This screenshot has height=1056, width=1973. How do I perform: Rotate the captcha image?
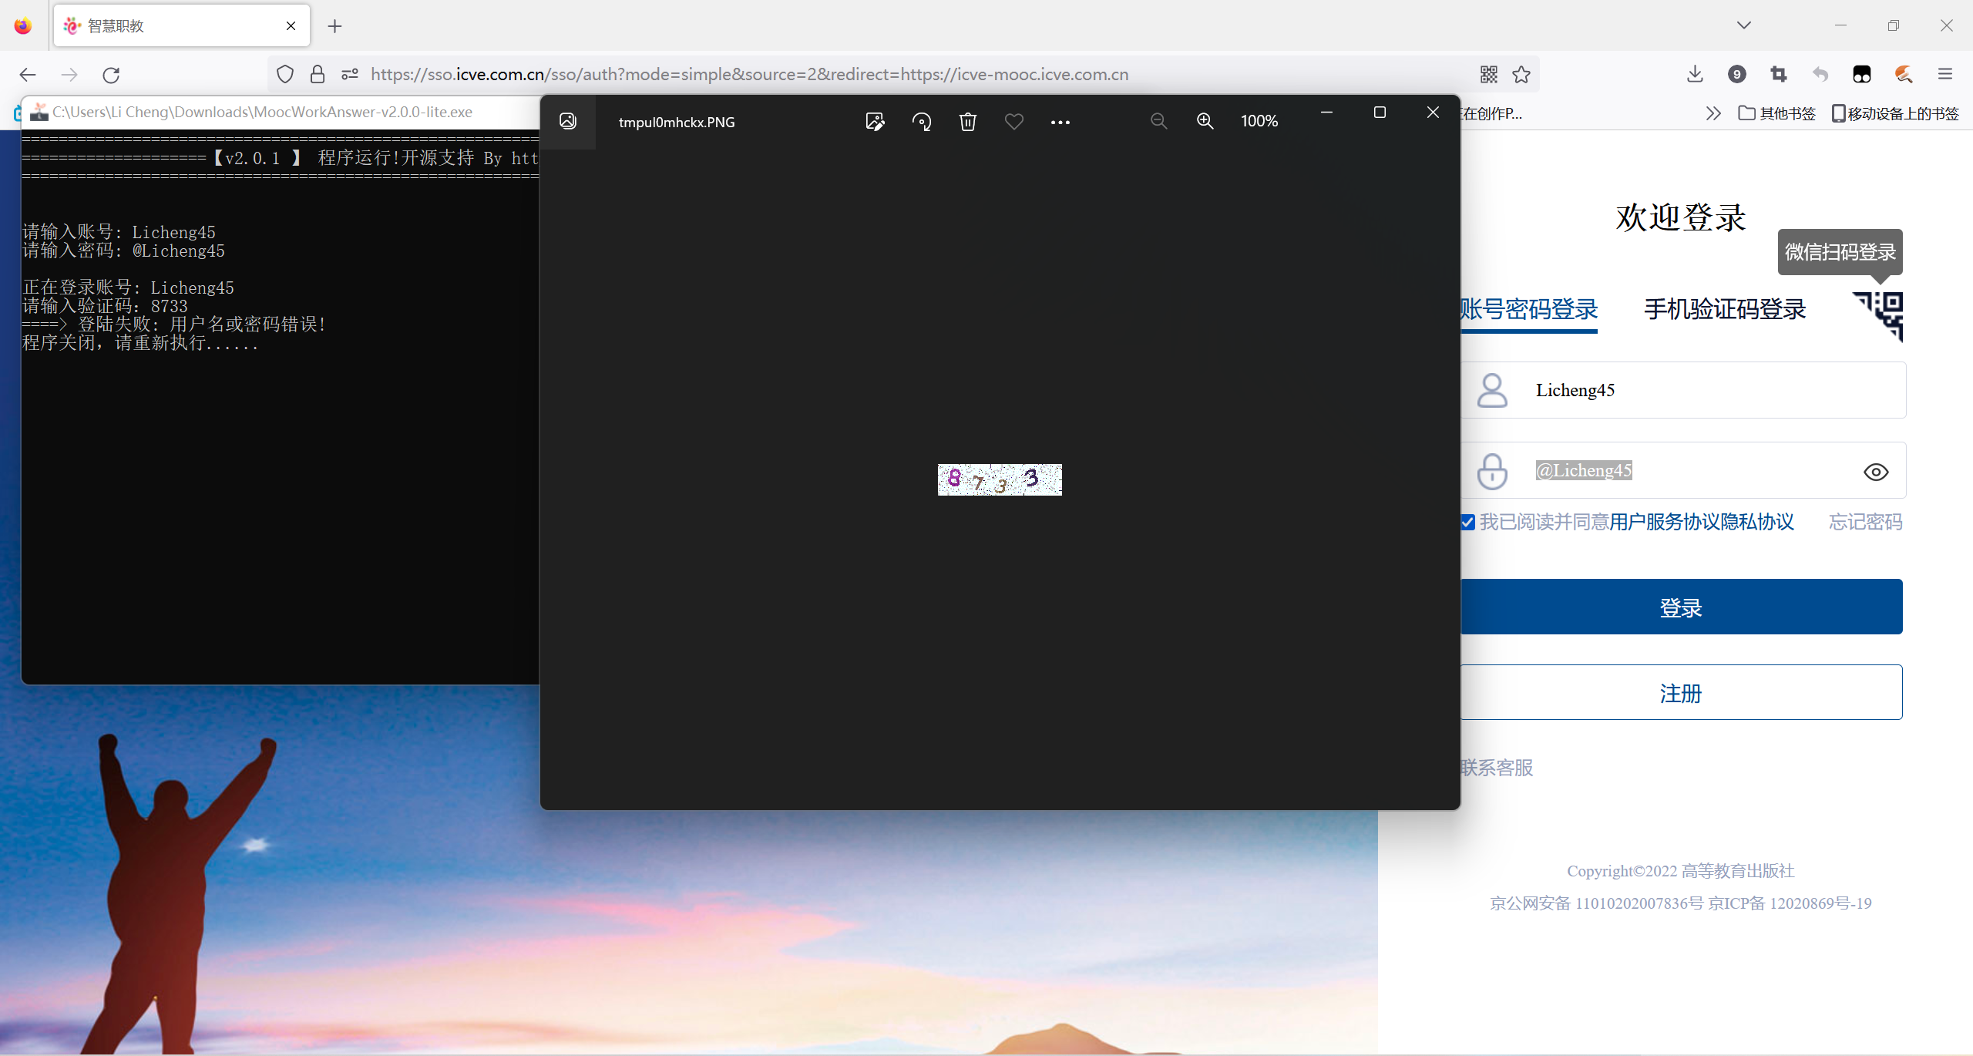click(922, 121)
